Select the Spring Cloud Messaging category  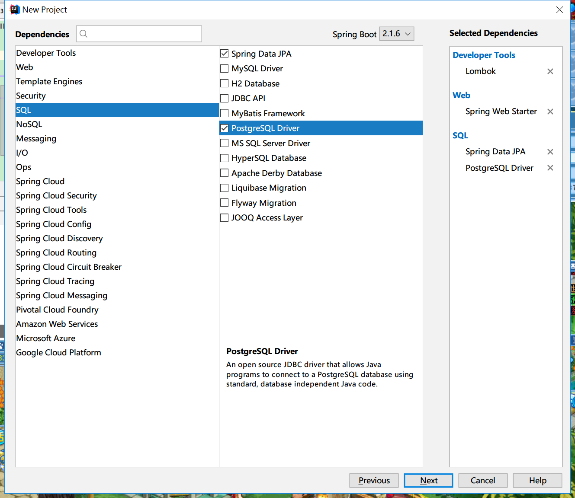[x=117, y=295]
